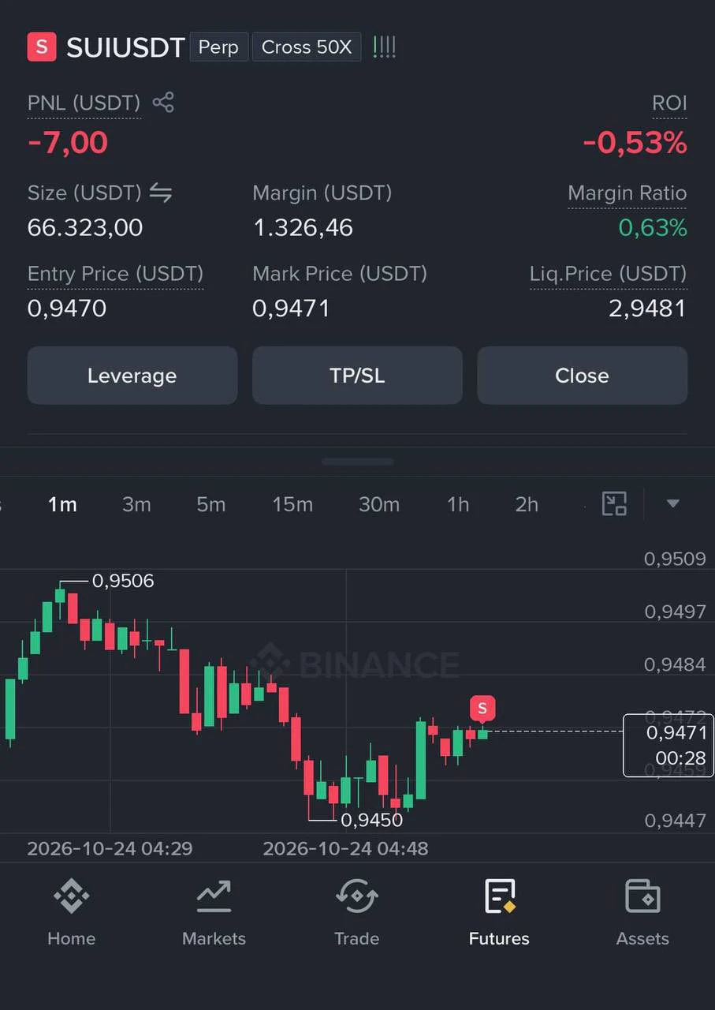Tap the current price 0,9471 label on chart axis
The height and width of the screenshot is (1010, 715).
click(x=668, y=745)
